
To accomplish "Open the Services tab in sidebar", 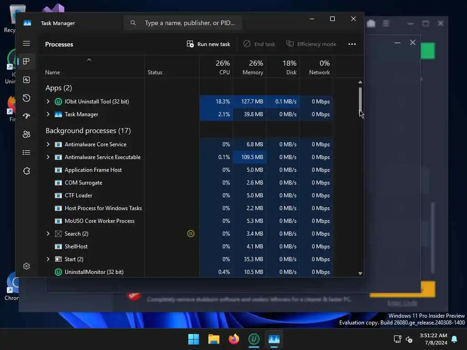I will 26,171.
